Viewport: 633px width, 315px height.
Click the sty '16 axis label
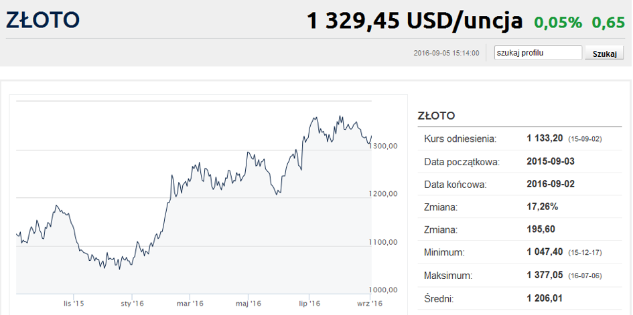[x=132, y=304]
